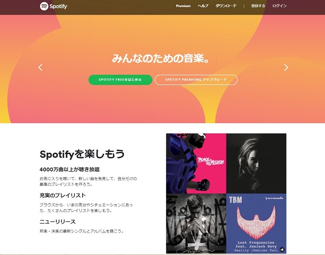Open the dark portrait album cover

[x=256, y=163]
